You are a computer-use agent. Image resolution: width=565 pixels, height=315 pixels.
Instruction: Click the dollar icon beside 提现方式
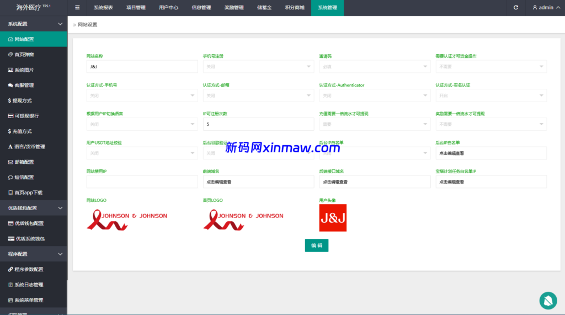[9, 100]
